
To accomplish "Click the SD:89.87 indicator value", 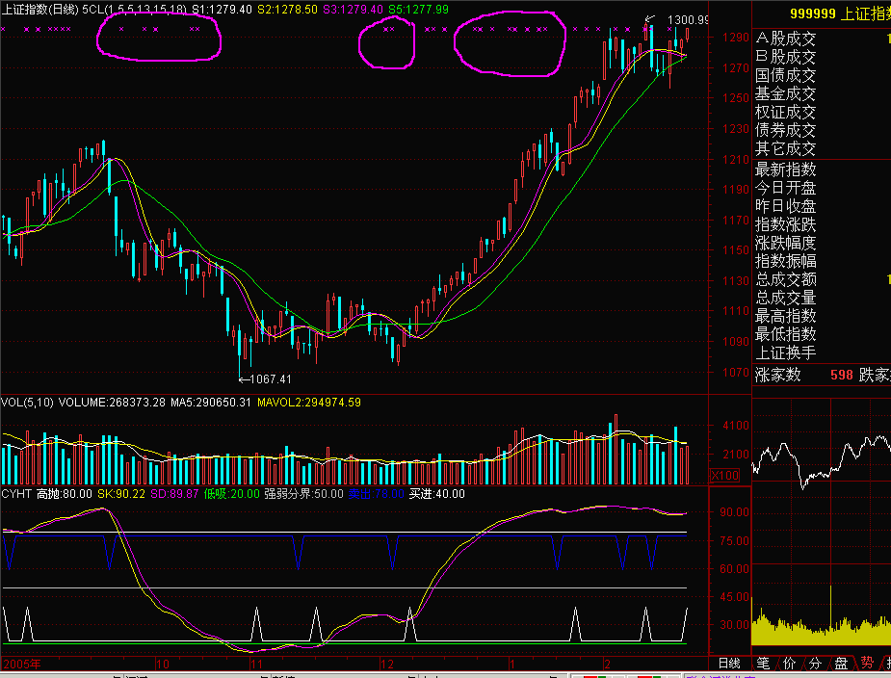I will pyautogui.click(x=174, y=494).
